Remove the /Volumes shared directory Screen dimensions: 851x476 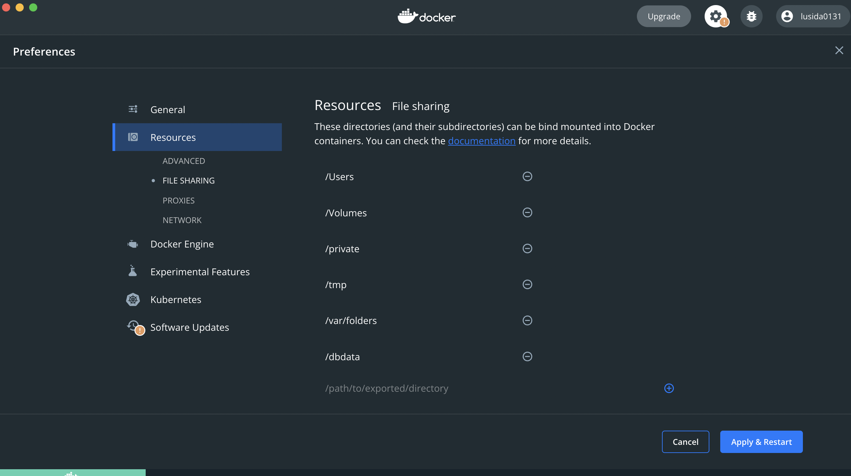[x=527, y=213]
